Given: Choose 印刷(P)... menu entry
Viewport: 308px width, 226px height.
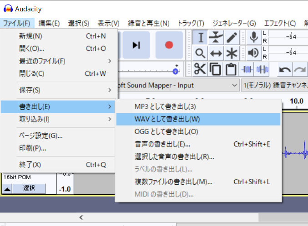Looking at the screenshot, I should 58,148.
